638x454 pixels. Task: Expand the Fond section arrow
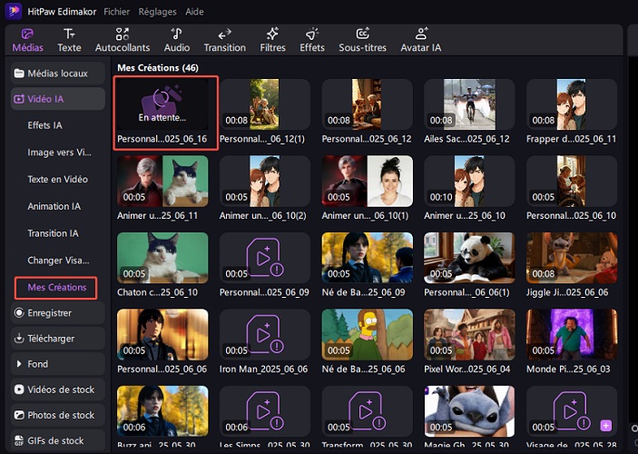pyautogui.click(x=19, y=363)
